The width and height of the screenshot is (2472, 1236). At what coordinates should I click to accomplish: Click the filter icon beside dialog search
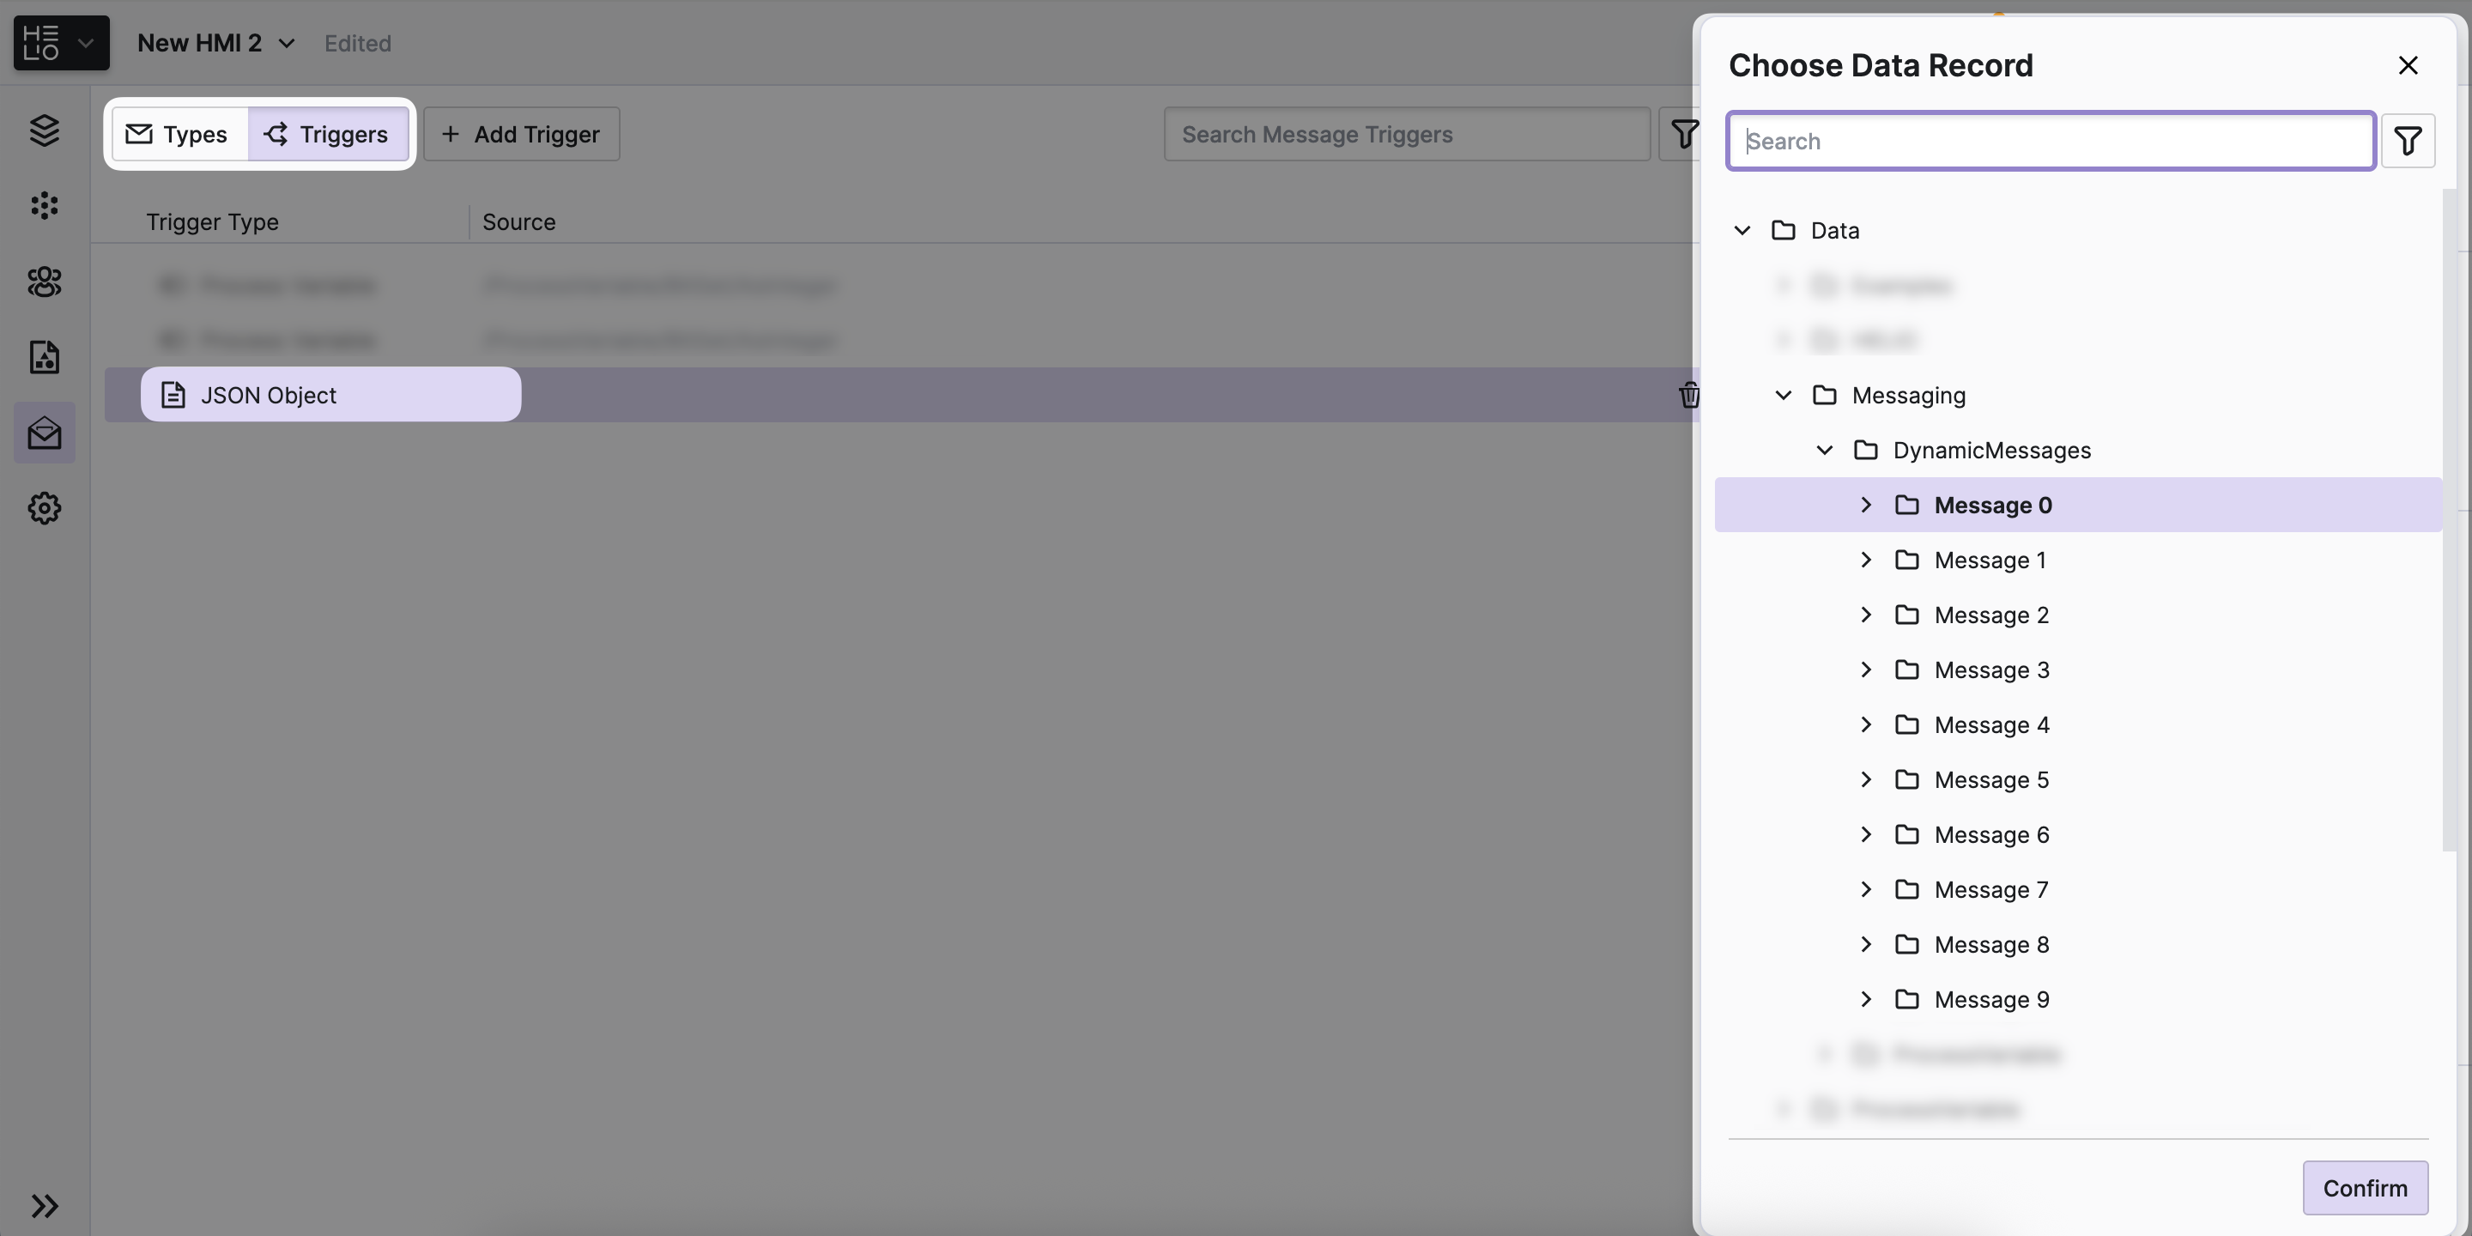point(2407,141)
